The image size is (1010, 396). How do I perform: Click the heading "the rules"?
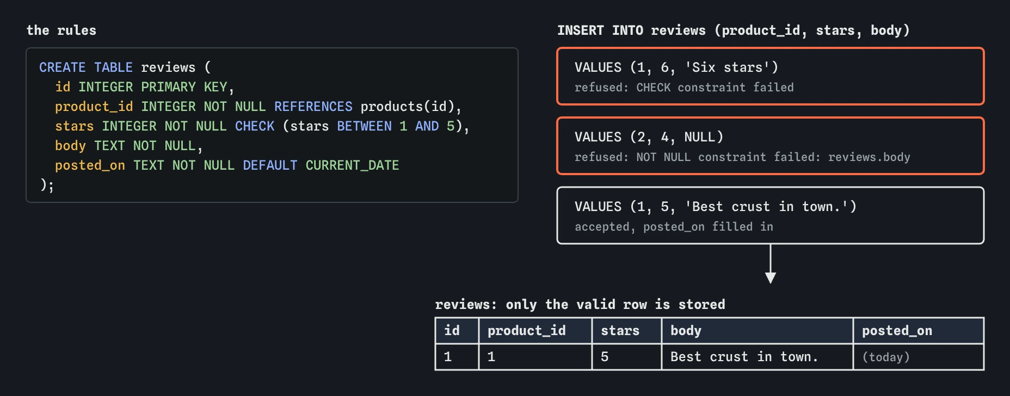point(61,30)
